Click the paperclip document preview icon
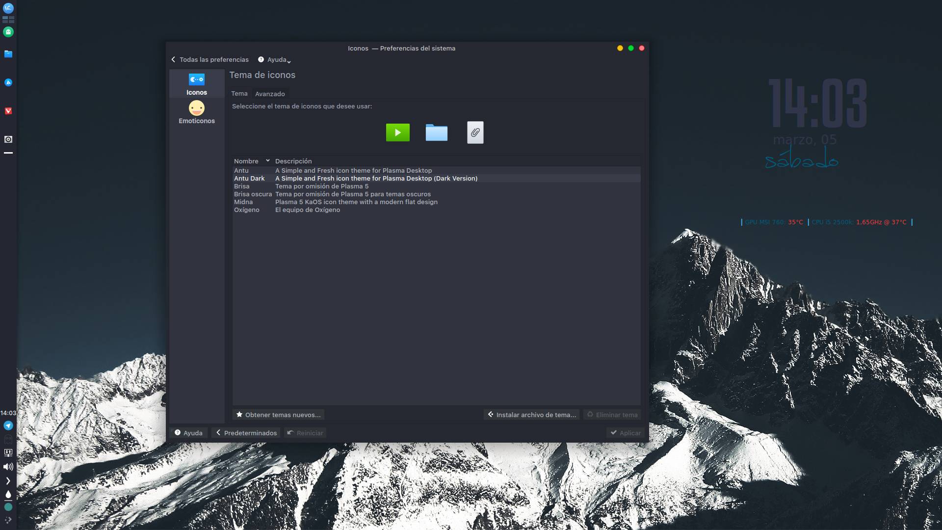 coord(474,132)
